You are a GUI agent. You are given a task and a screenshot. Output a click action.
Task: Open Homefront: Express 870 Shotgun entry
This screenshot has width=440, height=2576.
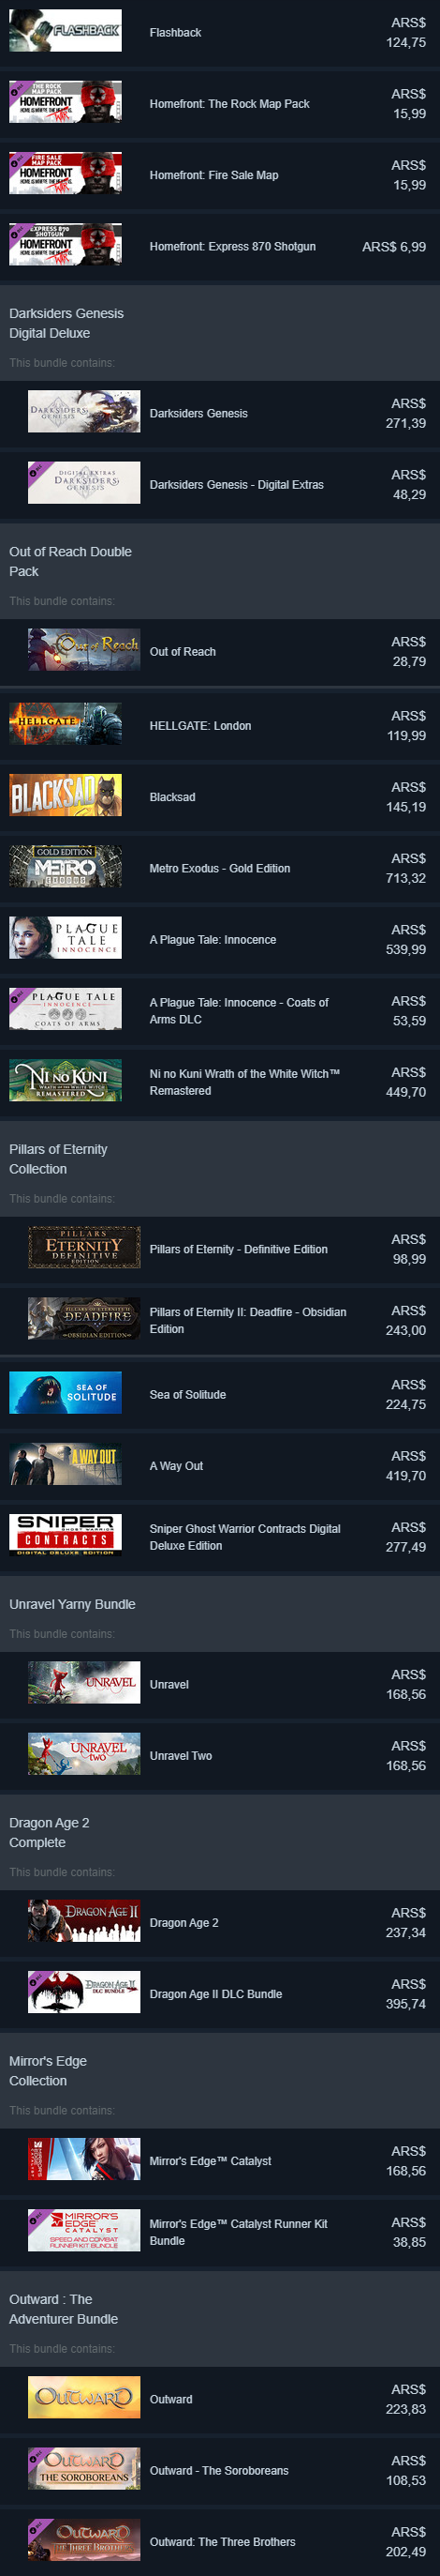tap(219, 246)
